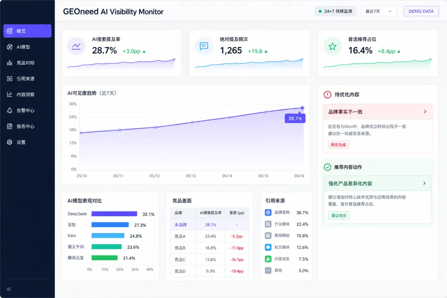Click the 品牌事实不一致 heading
447x298 pixels.
(345, 112)
